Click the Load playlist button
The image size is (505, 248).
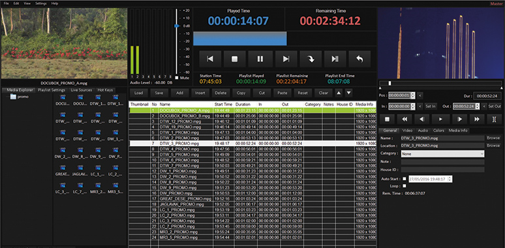[139, 93]
